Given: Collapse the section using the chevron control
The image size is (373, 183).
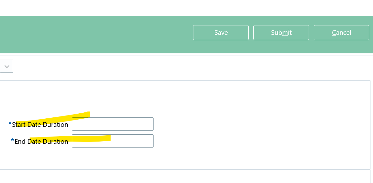Looking at the screenshot, I should [x=6, y=66].
